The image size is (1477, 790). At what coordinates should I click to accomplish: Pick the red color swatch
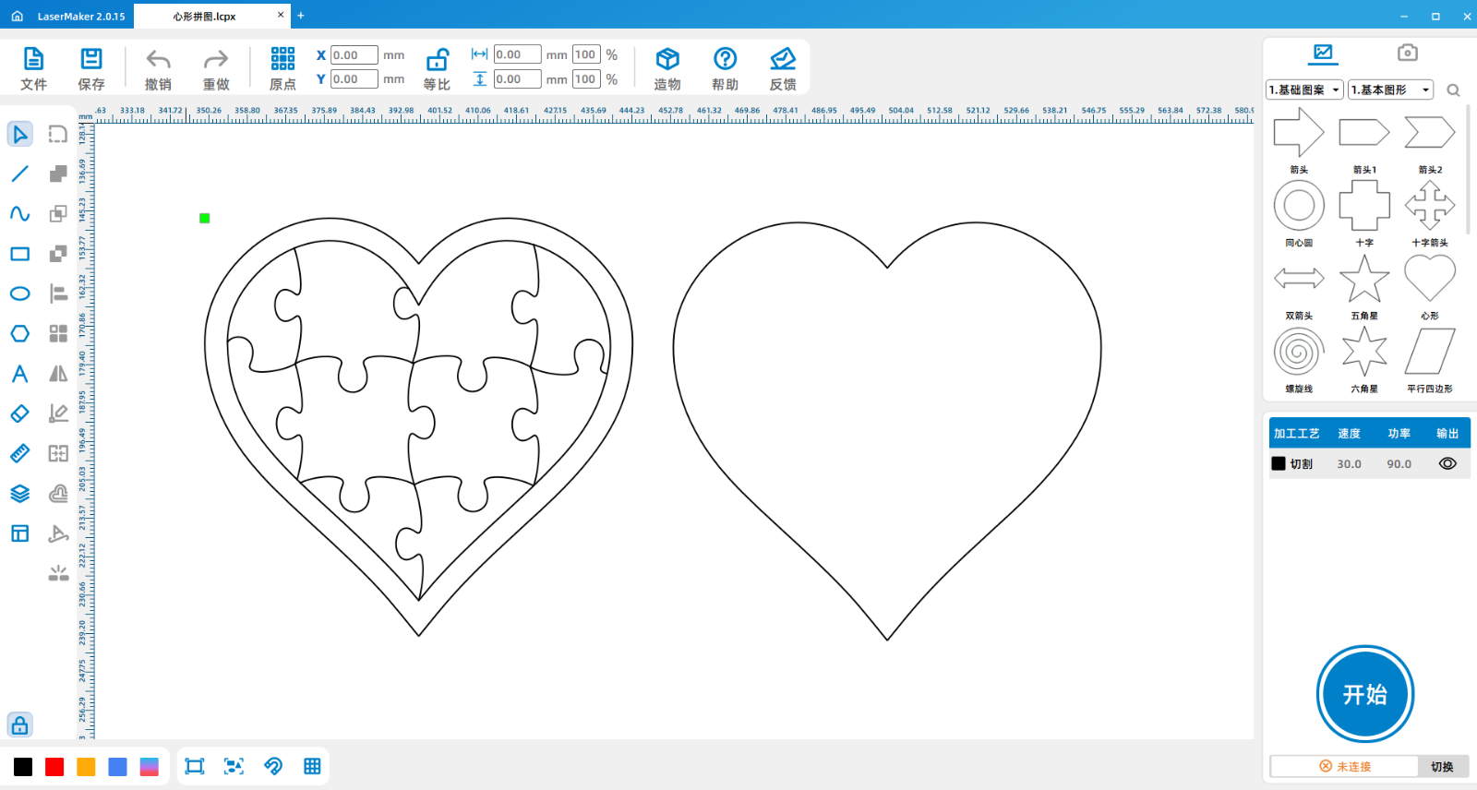(54, 767)
